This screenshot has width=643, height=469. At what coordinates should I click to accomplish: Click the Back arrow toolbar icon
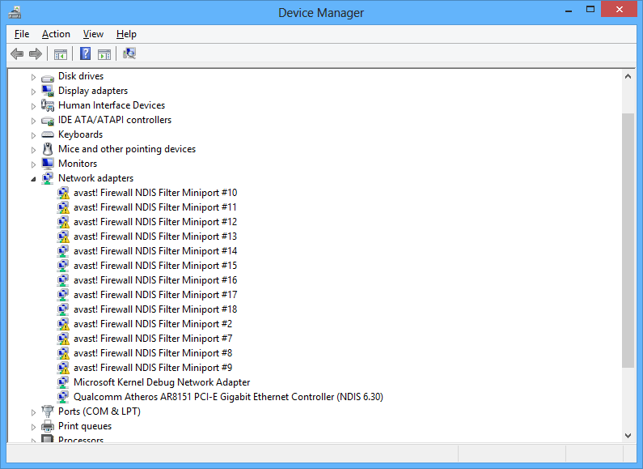tap(17, 53)
